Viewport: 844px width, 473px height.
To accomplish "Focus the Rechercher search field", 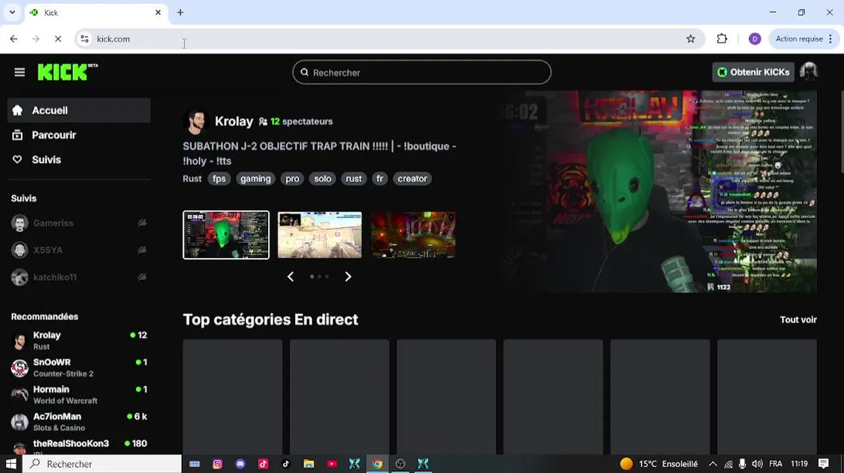I will tap(422, 72).
